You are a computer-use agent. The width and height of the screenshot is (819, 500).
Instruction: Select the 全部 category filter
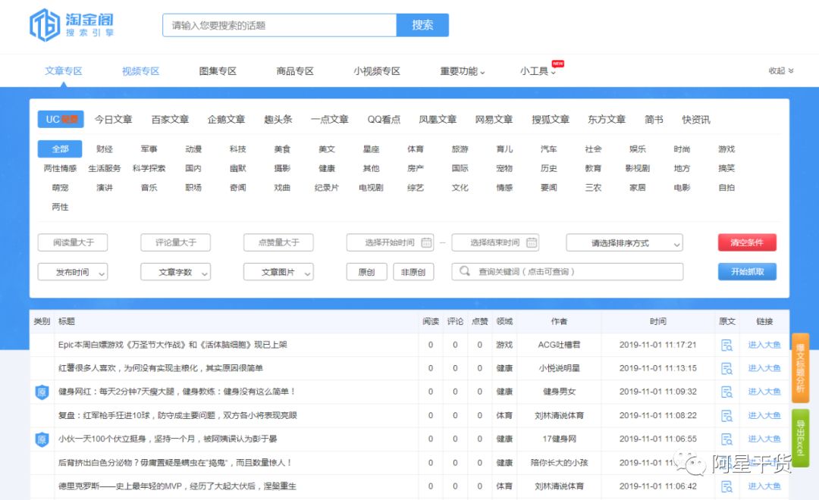point(60,149)
